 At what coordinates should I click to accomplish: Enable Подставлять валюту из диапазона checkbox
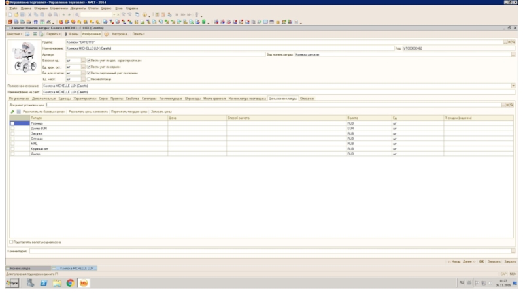12,242
